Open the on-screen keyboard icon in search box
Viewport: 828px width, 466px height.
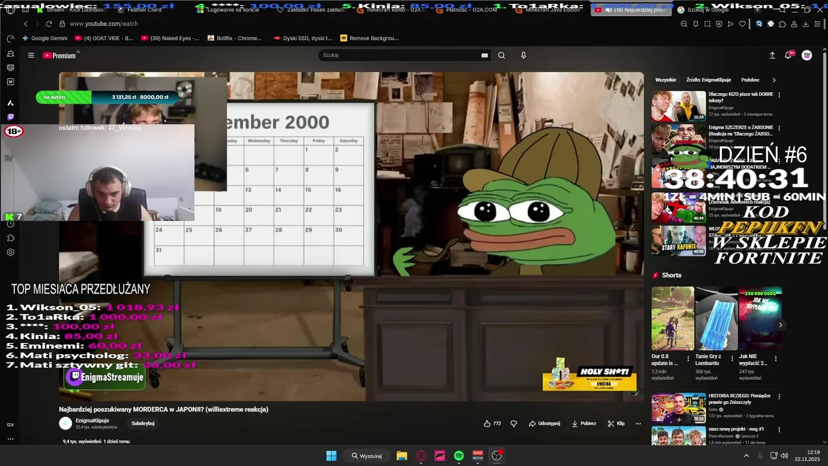(x=485, y=56)
